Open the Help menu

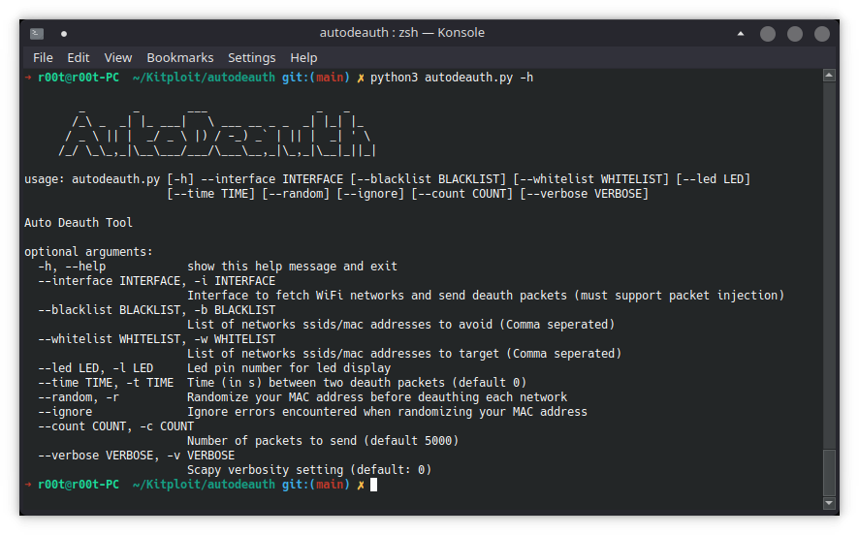click(303, 57)
